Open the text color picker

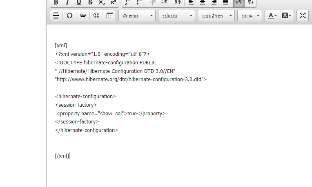point(272,15)
